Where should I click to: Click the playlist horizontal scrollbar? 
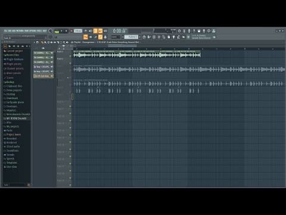tap(122, 45)
